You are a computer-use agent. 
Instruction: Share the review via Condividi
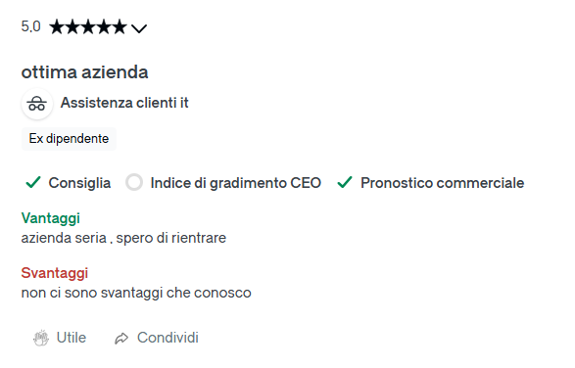(157, 338)
